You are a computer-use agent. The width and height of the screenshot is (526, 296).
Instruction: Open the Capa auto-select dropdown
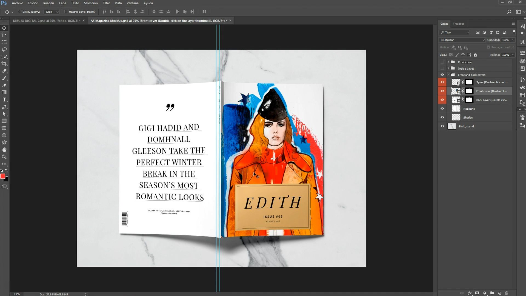[52, 12]
